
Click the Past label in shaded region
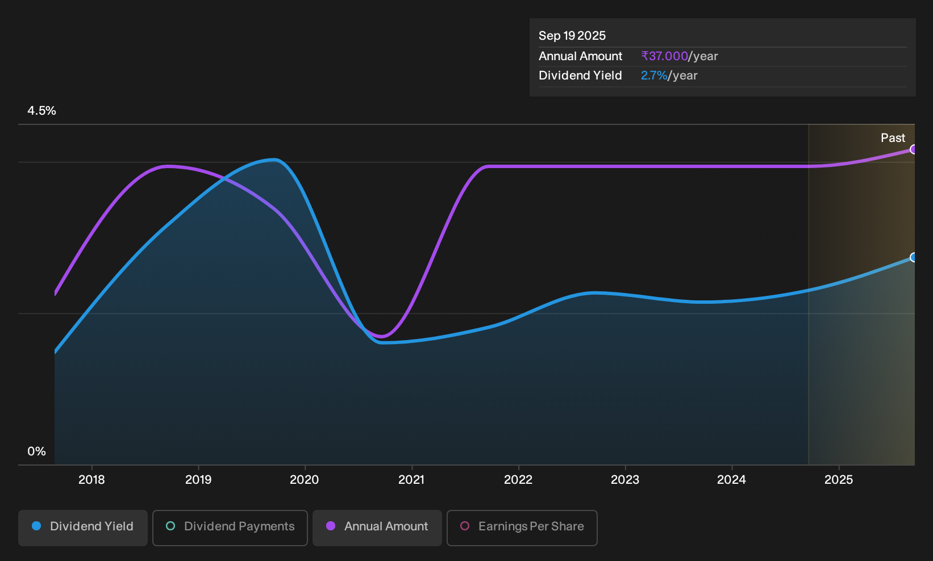[x=893, y=138]
